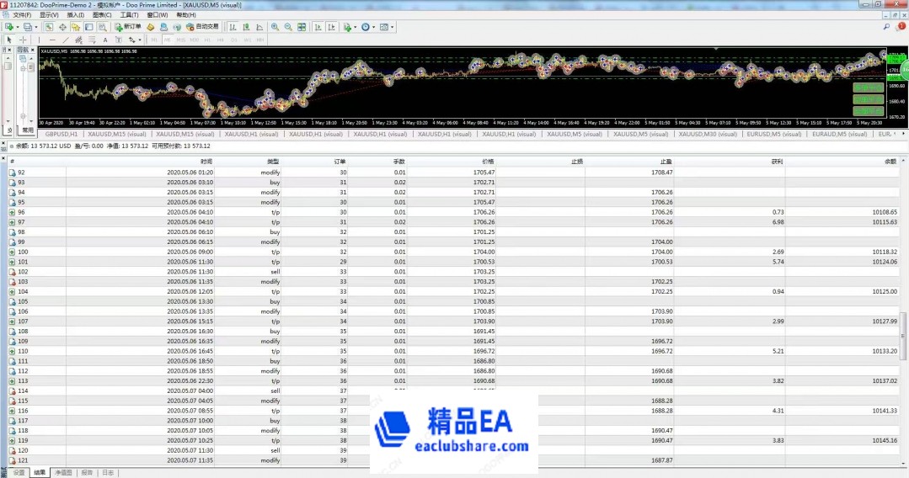Open the profiles dropdown arrow
The image size is (909, 478).
[37, 27]
